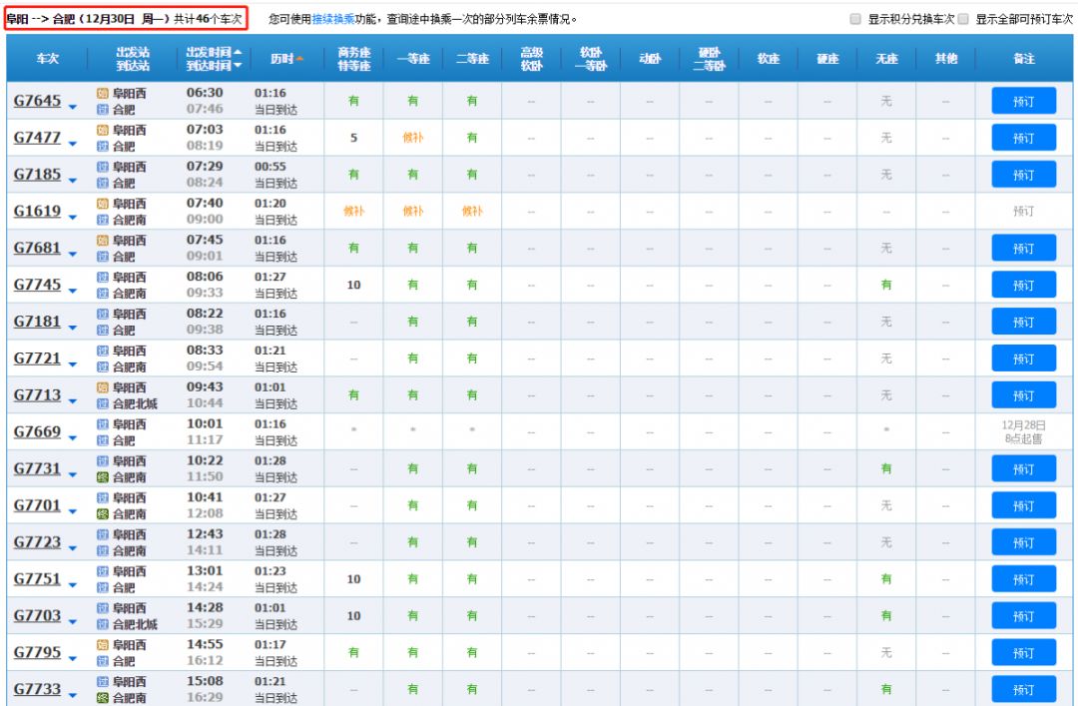The image size is (1078, 706).
Task: Click the 始 origin icon on G1619's row
Action: pos(102,204)
